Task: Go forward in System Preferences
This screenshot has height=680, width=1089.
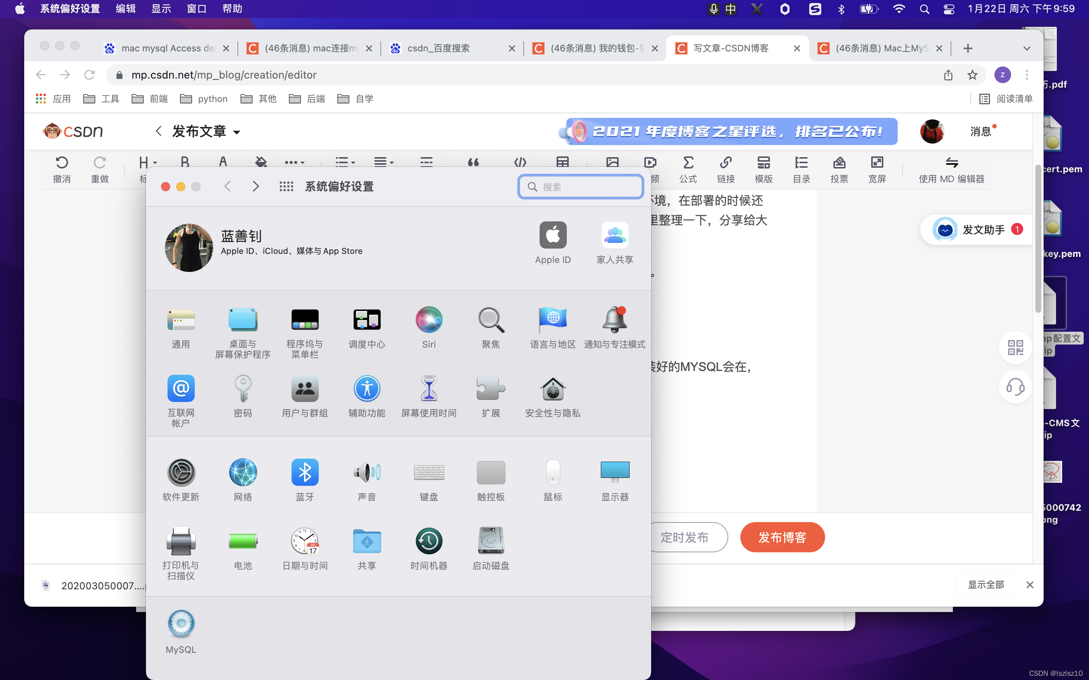Action: coord(256,186)
